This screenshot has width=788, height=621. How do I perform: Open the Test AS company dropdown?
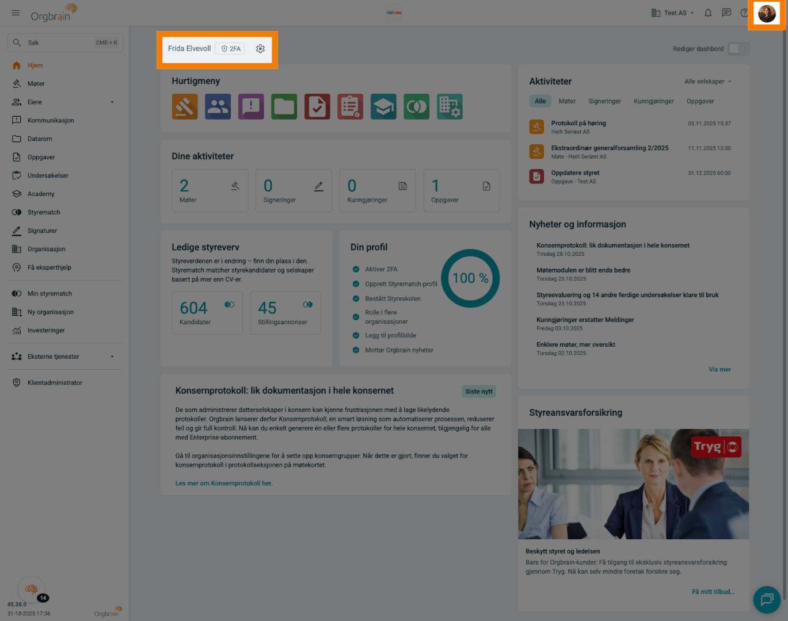pyautogui.click(x=672, y=13)
